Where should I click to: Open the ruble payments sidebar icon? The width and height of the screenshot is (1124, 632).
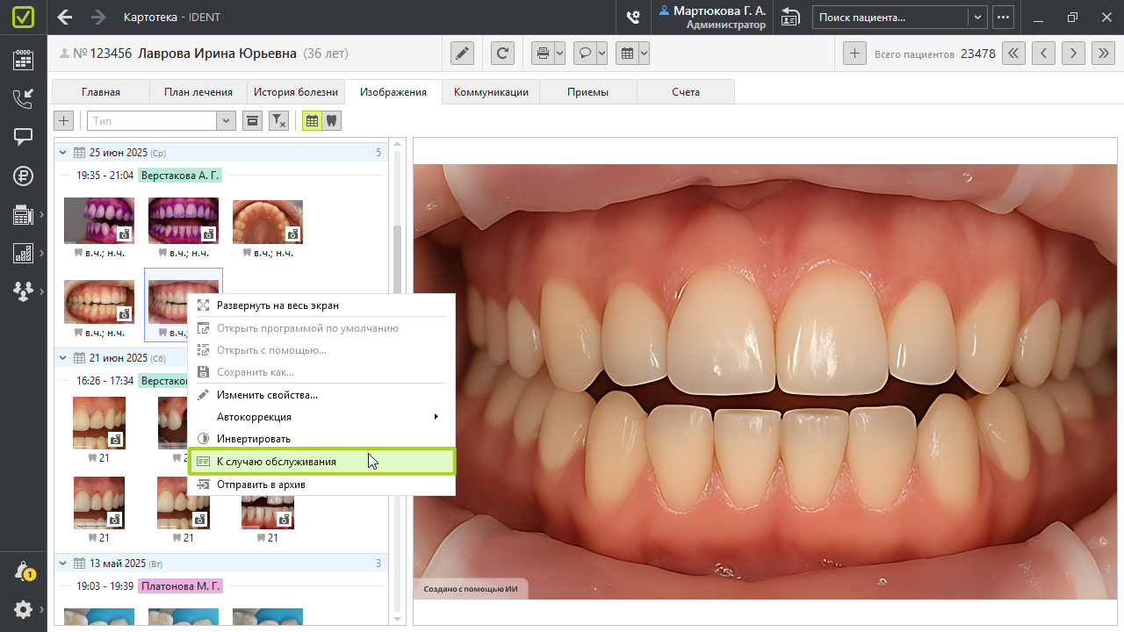[23, 176]
